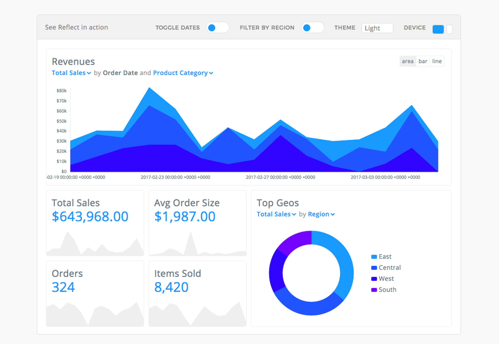499x344 pixels.
Task: Open the Theme Light dropdown
Action: coord(377,28)
